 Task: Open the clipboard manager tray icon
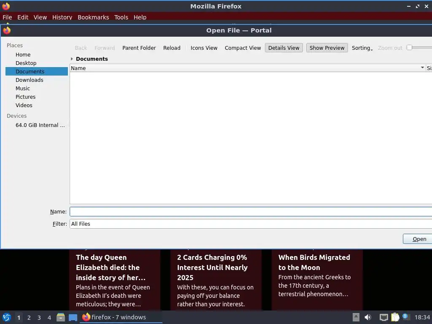click(x=395, y=317)
